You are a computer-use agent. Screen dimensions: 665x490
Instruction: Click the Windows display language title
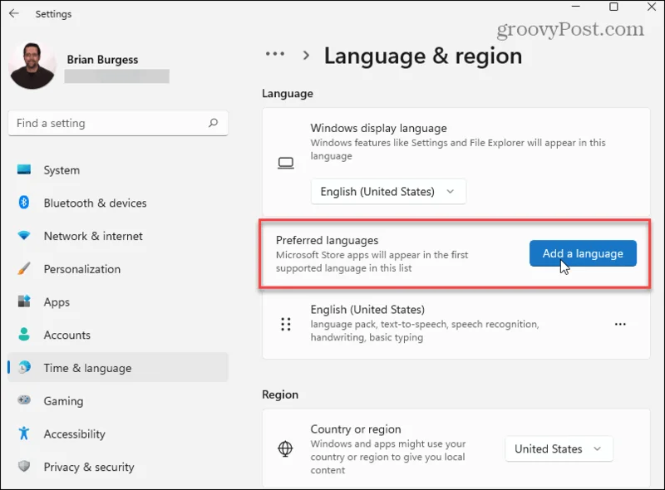378,128
